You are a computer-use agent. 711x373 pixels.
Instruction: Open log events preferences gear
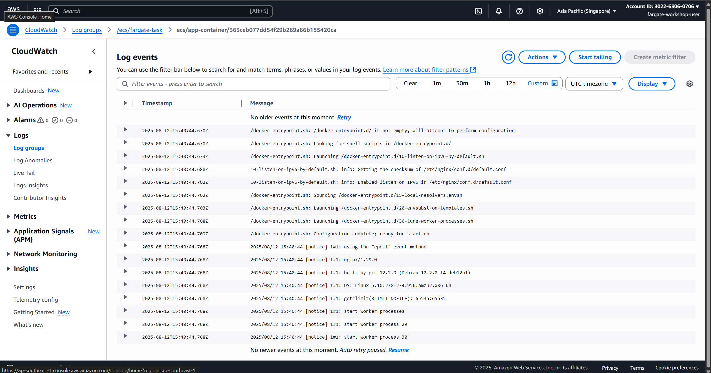[689, 84]
